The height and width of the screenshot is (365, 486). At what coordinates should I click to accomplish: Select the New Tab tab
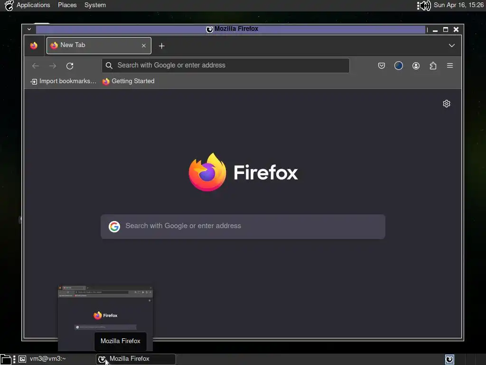99,46
